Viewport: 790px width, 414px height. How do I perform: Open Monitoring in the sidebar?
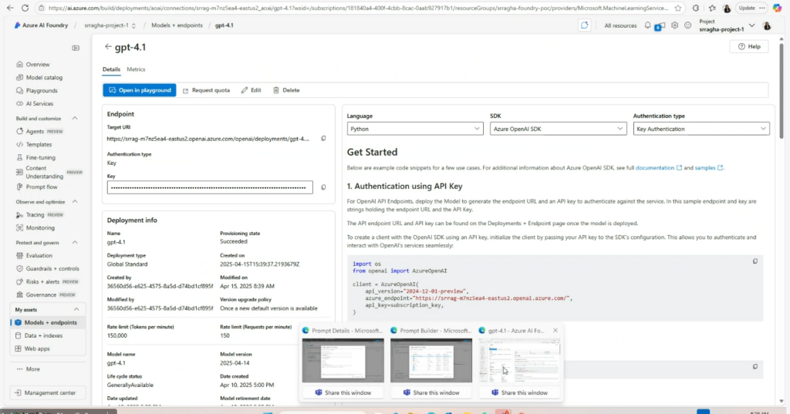click(40, 227)
